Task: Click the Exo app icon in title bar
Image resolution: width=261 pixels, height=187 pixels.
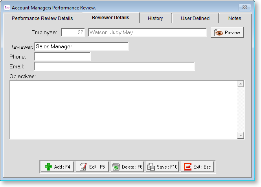Action: 7,7
